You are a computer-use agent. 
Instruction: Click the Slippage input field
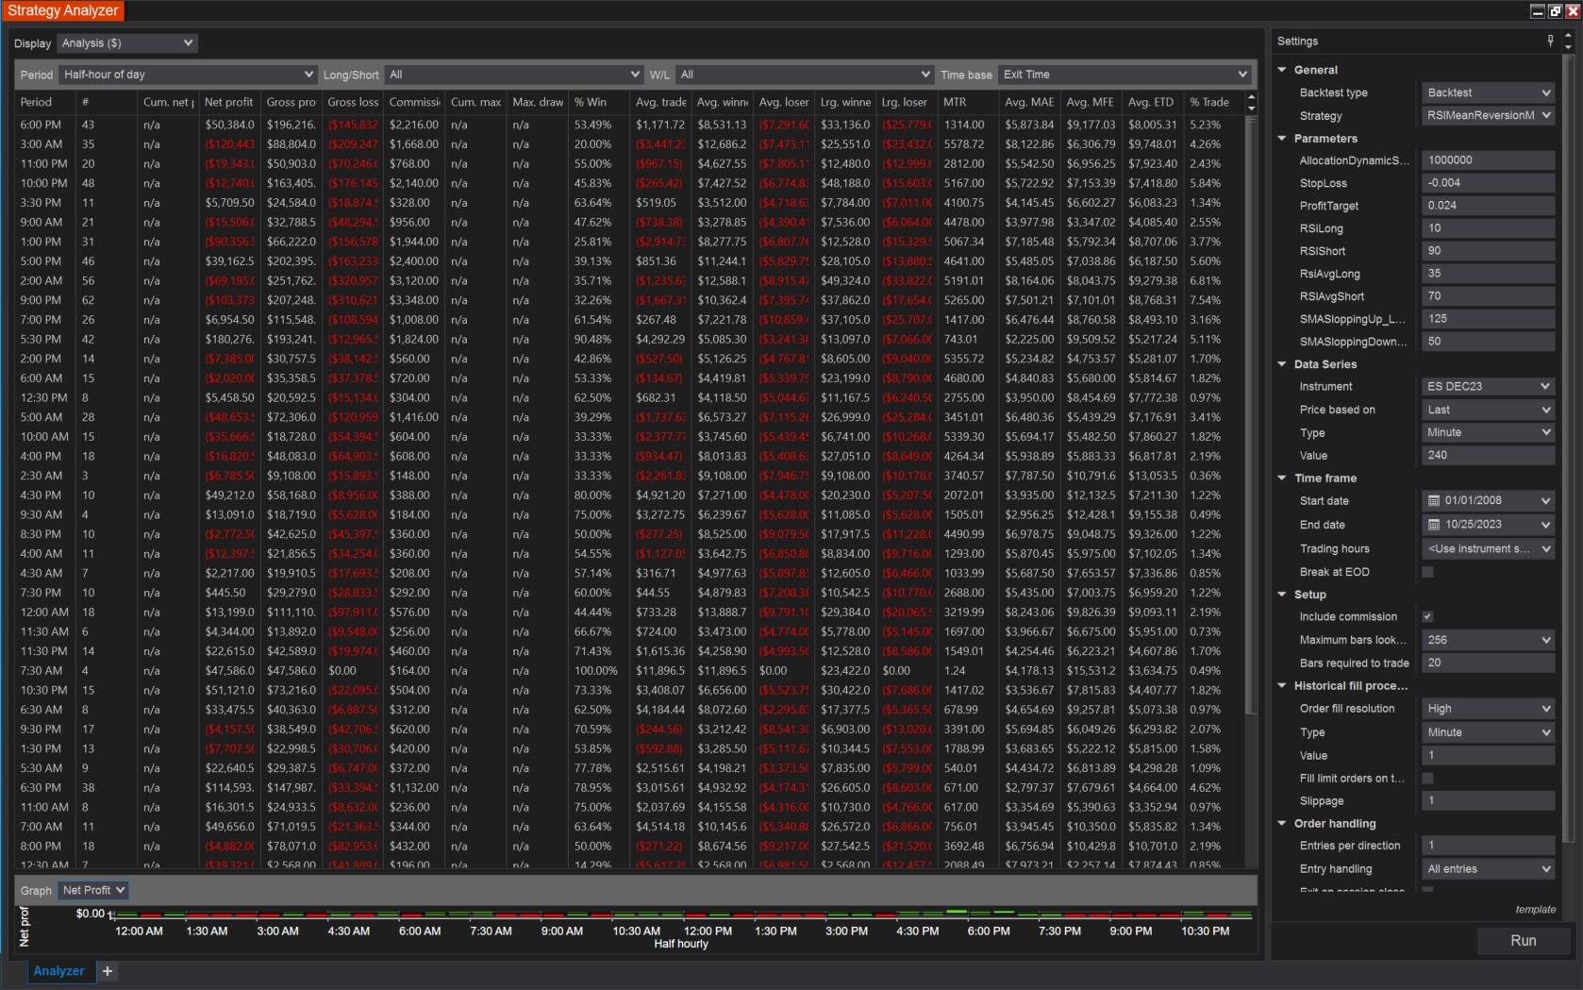point(1489,801)
